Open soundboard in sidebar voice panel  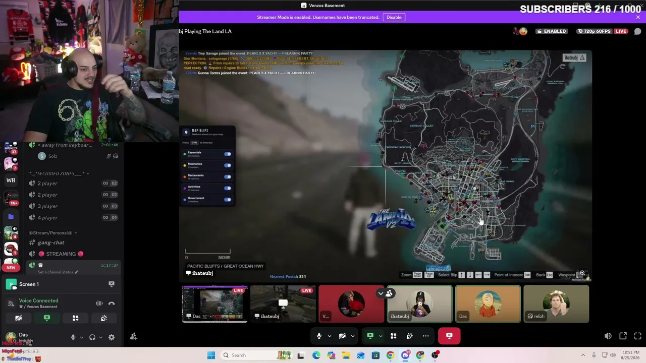coord(104,318)
